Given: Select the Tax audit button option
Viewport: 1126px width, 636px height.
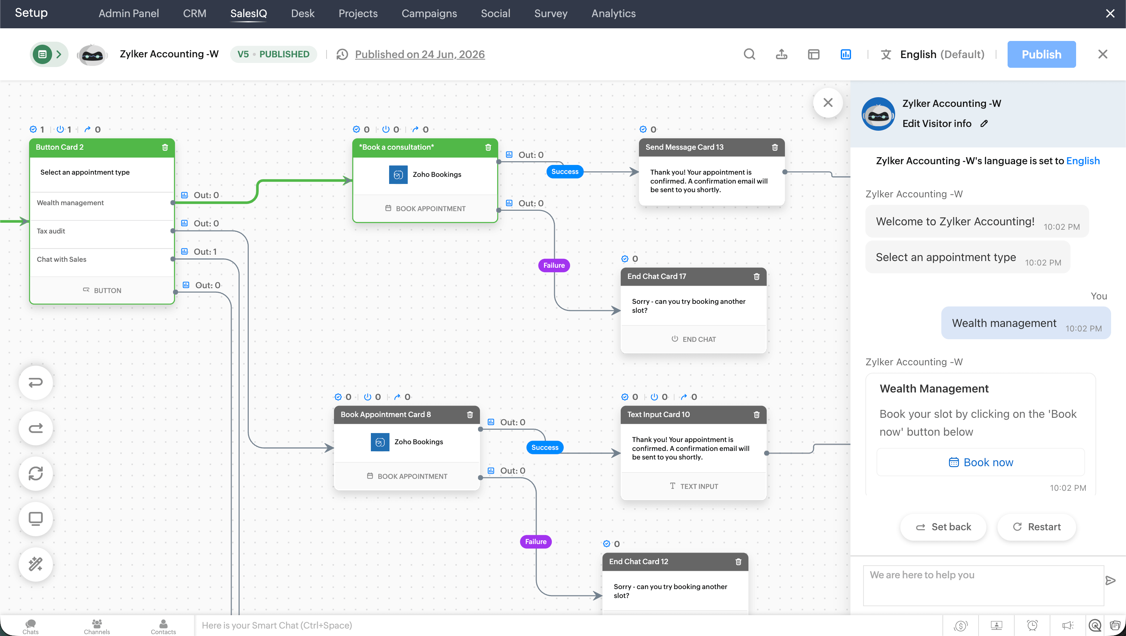Looking at the screenshot, I should [101, 231].
